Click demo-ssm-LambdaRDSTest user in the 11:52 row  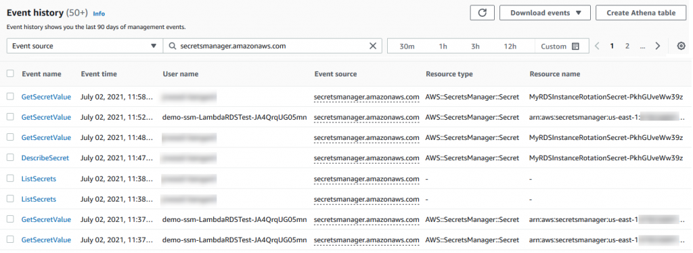pyautogui.click(x=235, y=117)
